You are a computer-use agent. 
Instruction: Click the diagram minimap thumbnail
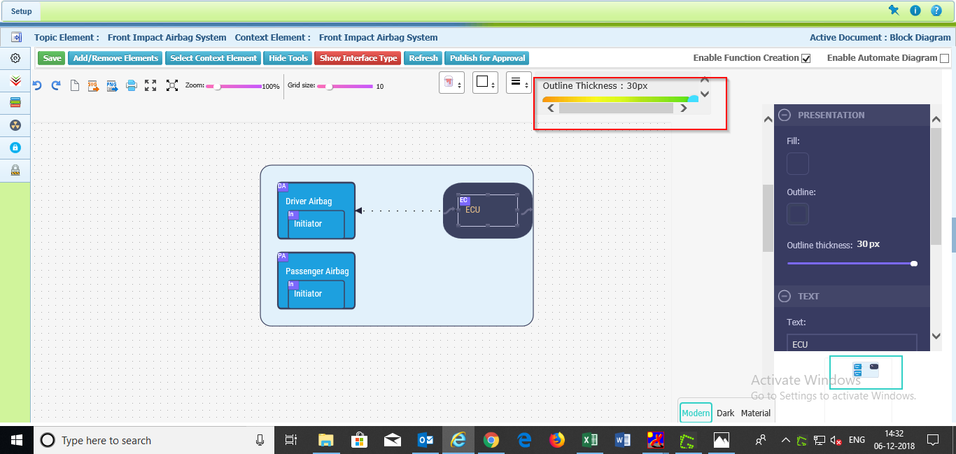point(866,372)
